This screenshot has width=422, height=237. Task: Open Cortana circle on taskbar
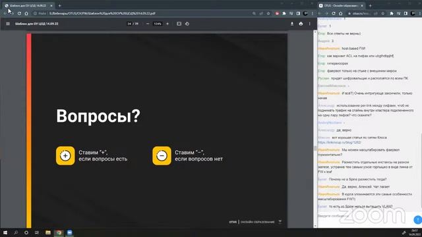click(26, 232)
